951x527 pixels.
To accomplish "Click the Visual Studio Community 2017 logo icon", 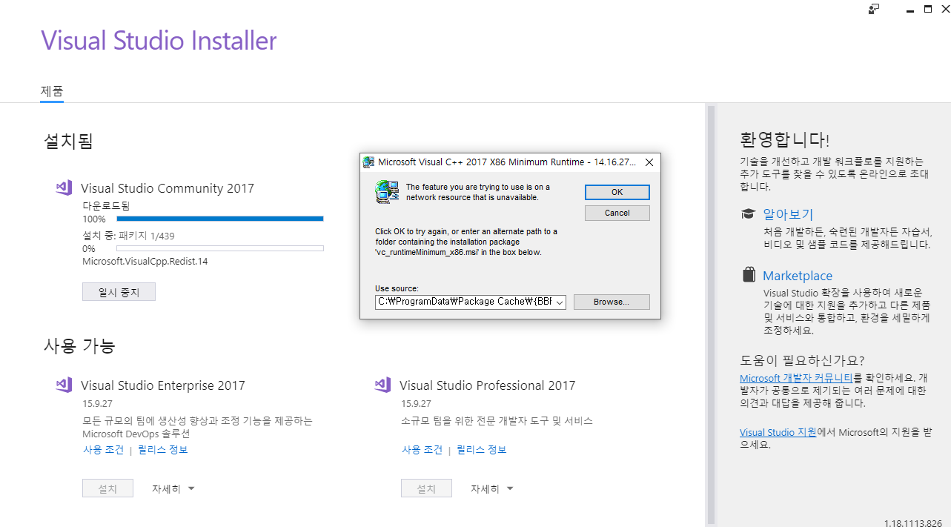I will pyautogui.click(x=64, y=188).
